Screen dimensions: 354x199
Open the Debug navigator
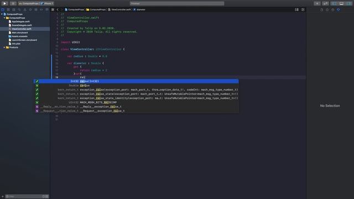point(36,10)
